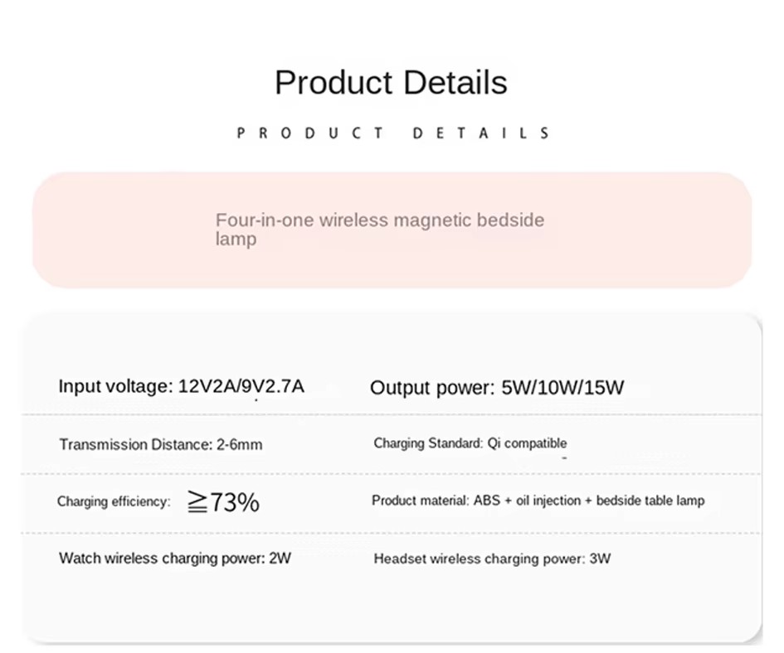Click the 3W headset charging value

(600, 559)
